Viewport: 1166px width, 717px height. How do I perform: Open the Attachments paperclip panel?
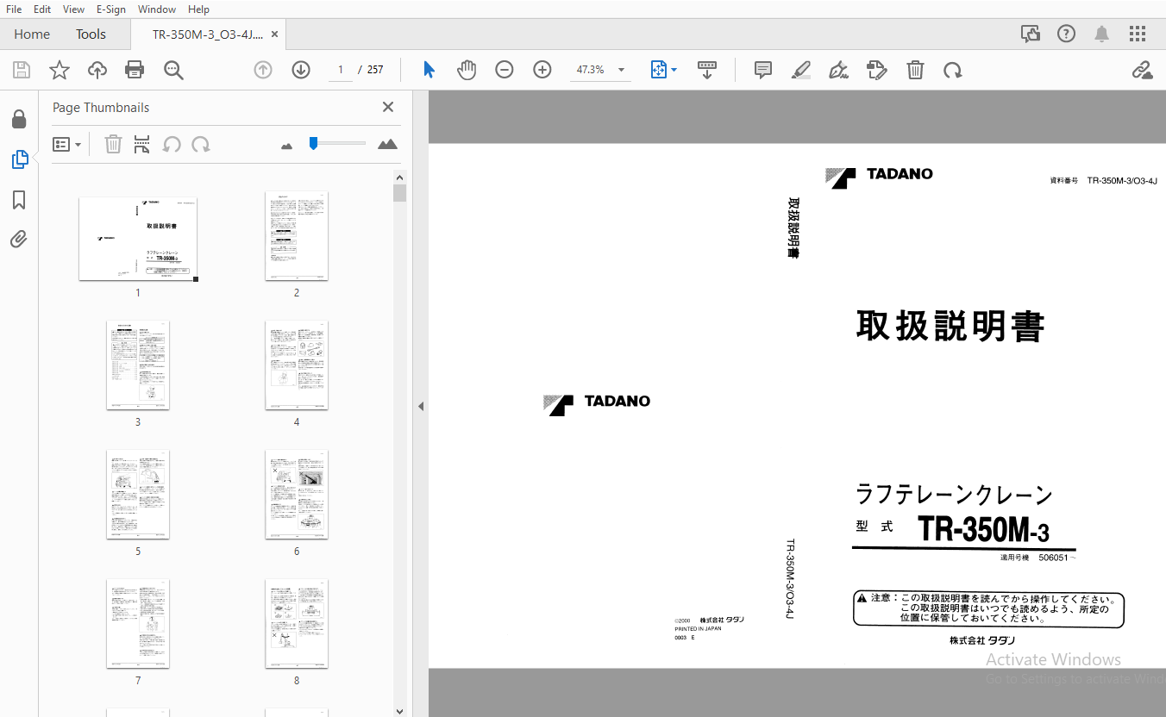pyautogui.click(x=19, y=239)
